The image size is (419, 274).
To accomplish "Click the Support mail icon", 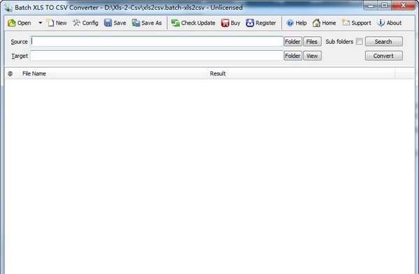I will tap(346, 23).
